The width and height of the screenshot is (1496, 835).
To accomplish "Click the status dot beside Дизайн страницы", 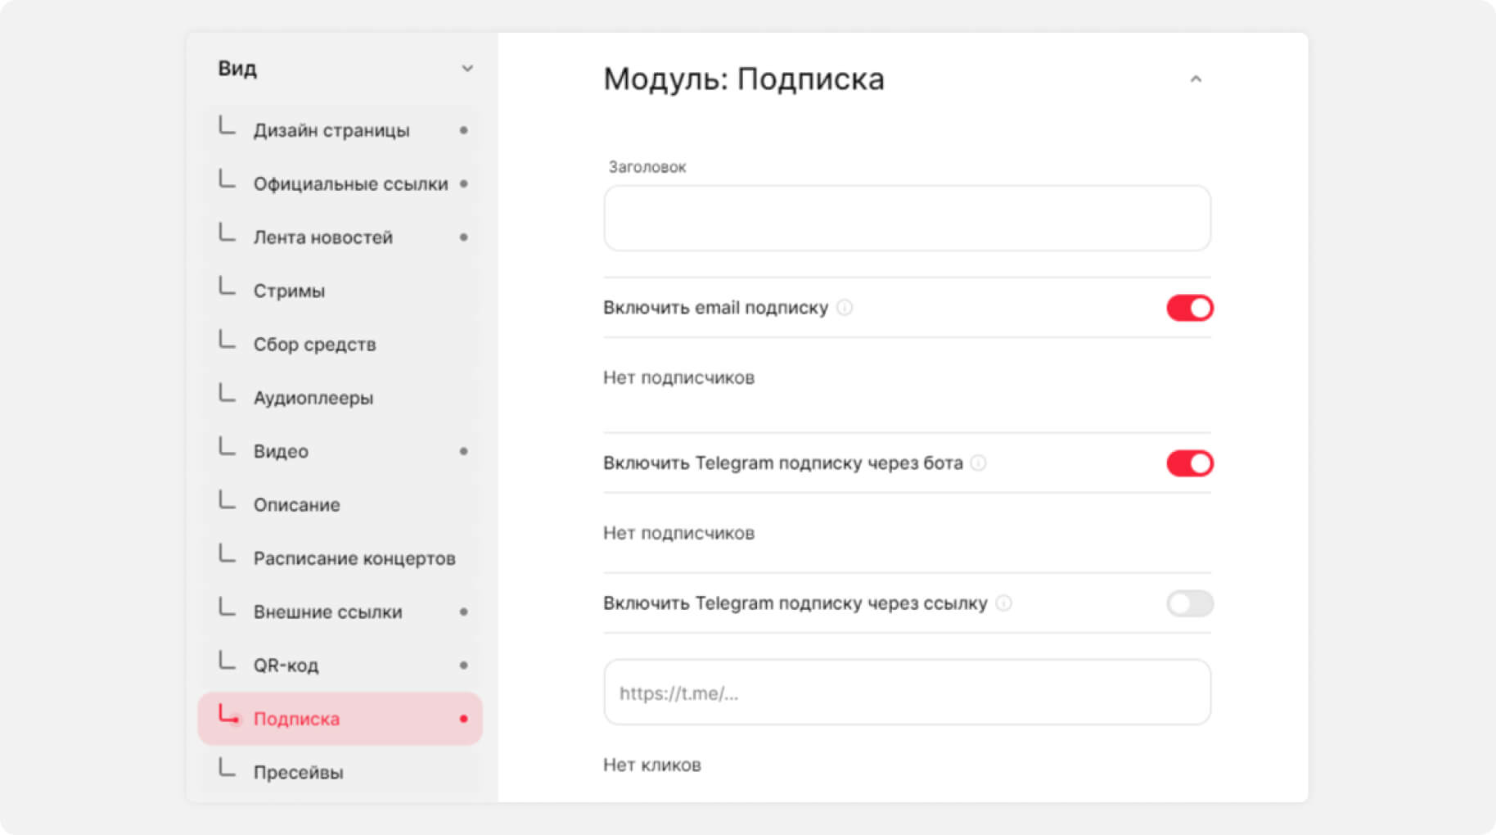I will 463,130.
